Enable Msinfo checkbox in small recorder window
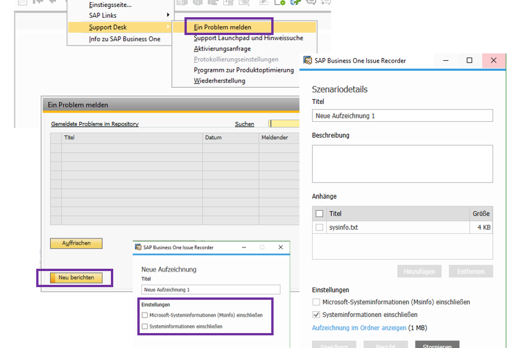Screen dimensions: 523x348 coord(145,315)
